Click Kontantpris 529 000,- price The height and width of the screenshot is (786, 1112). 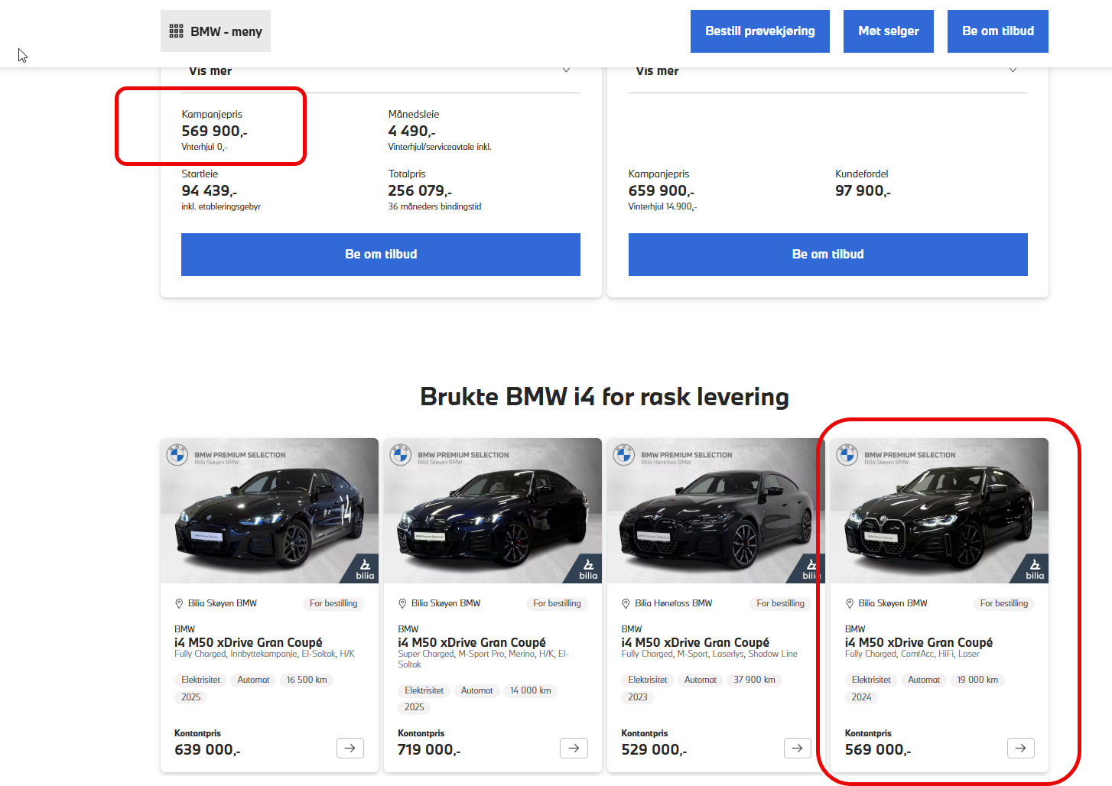654,749
